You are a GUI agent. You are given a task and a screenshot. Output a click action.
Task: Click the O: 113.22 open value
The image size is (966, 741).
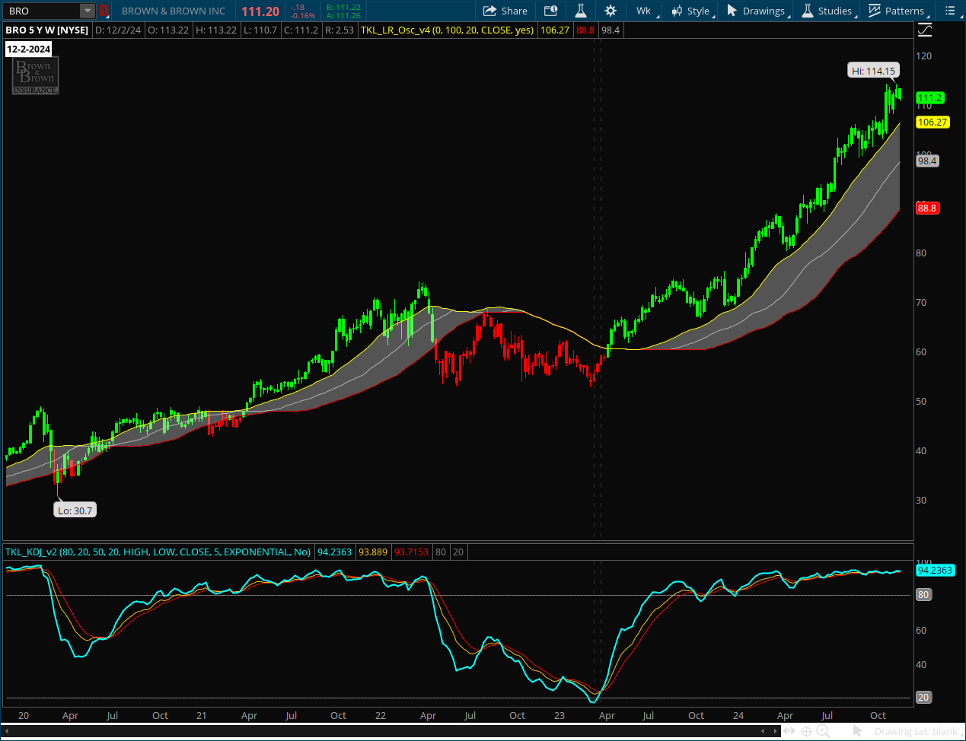167,30
